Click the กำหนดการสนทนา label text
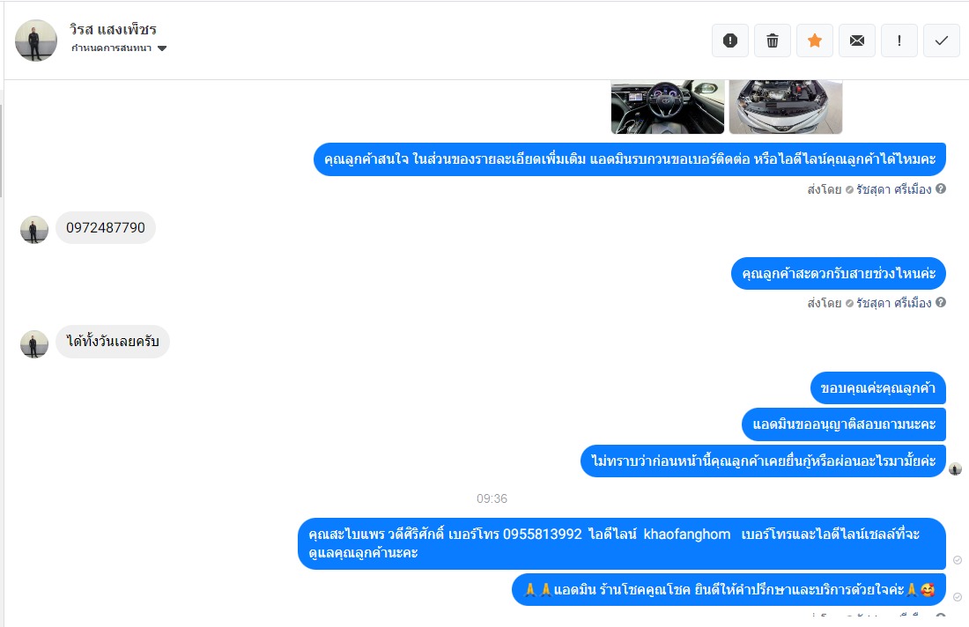The image size is (969, 627). (x=111, y=48)
